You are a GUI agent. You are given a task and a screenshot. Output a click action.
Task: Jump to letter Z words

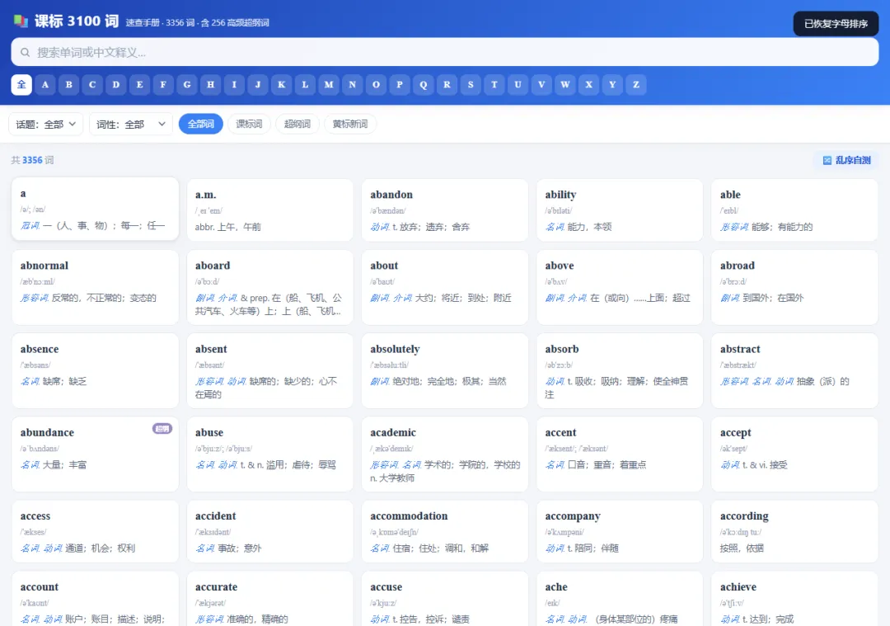point(636,85)
